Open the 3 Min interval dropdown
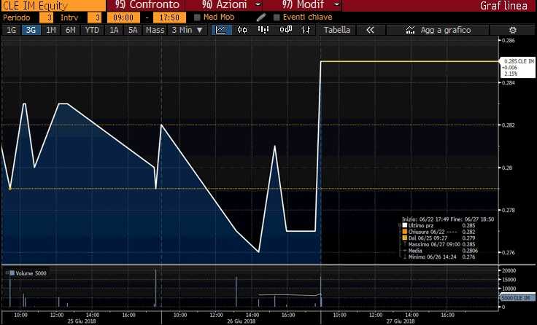Image resolution: width=537 pixels, height=325 pixels. click(x=188, y=30)
